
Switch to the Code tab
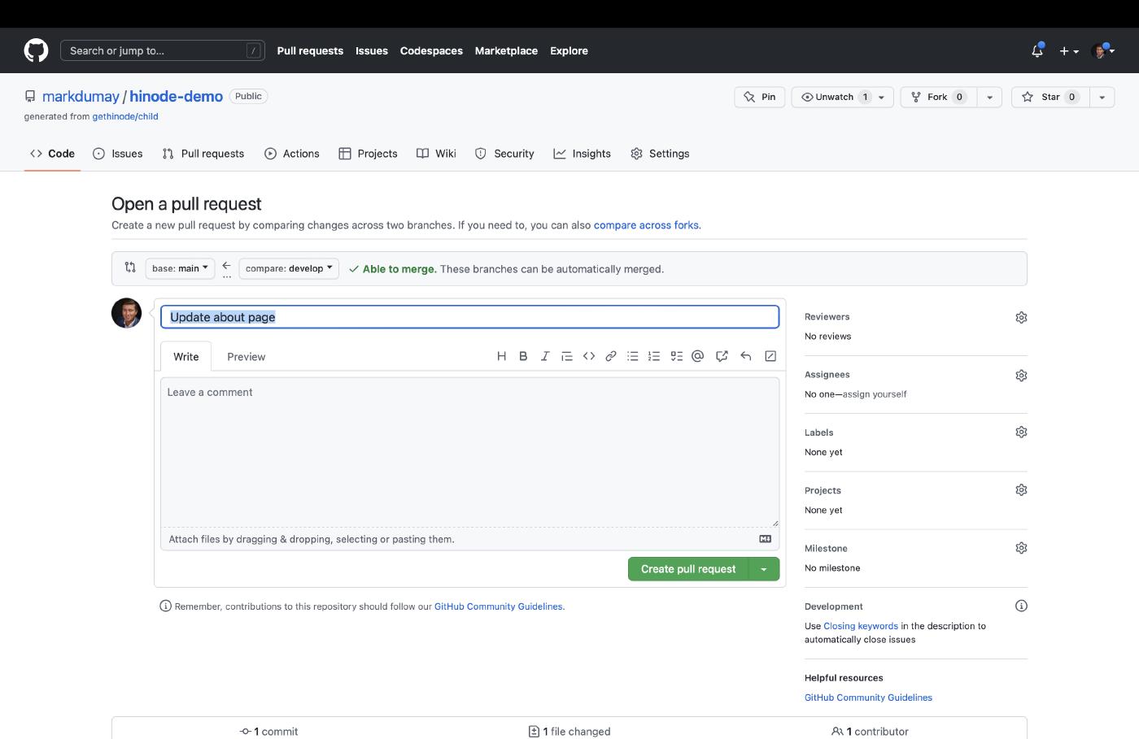(x=52, y=154)
